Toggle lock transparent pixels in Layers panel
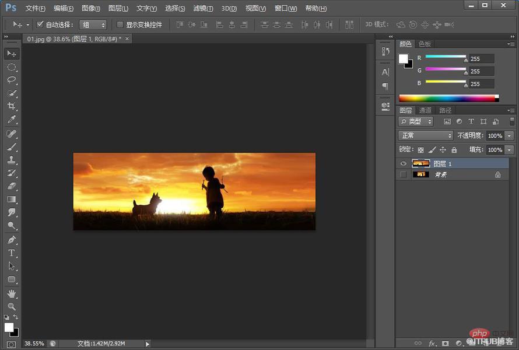 point(420,150)
